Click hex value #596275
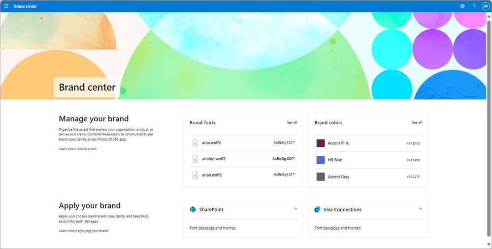The width and height of the screenshot is (492, 249). 413,177
